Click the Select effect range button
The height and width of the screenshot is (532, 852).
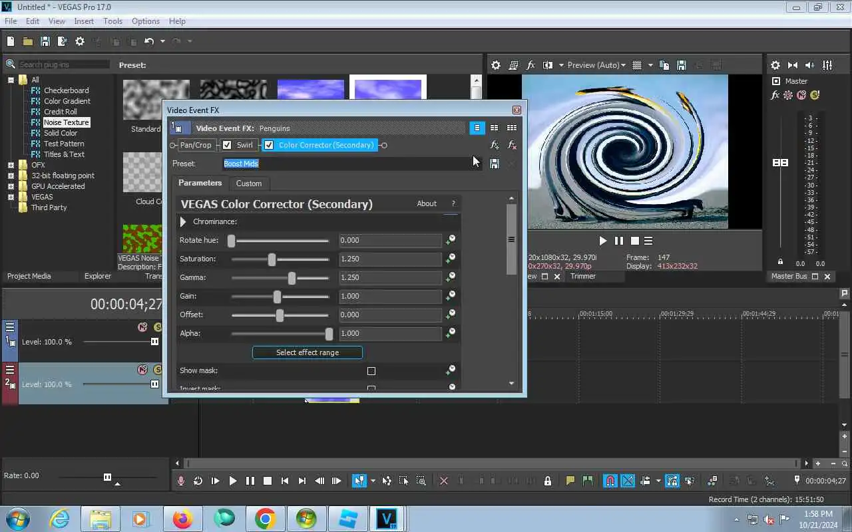tap(308, 352)
